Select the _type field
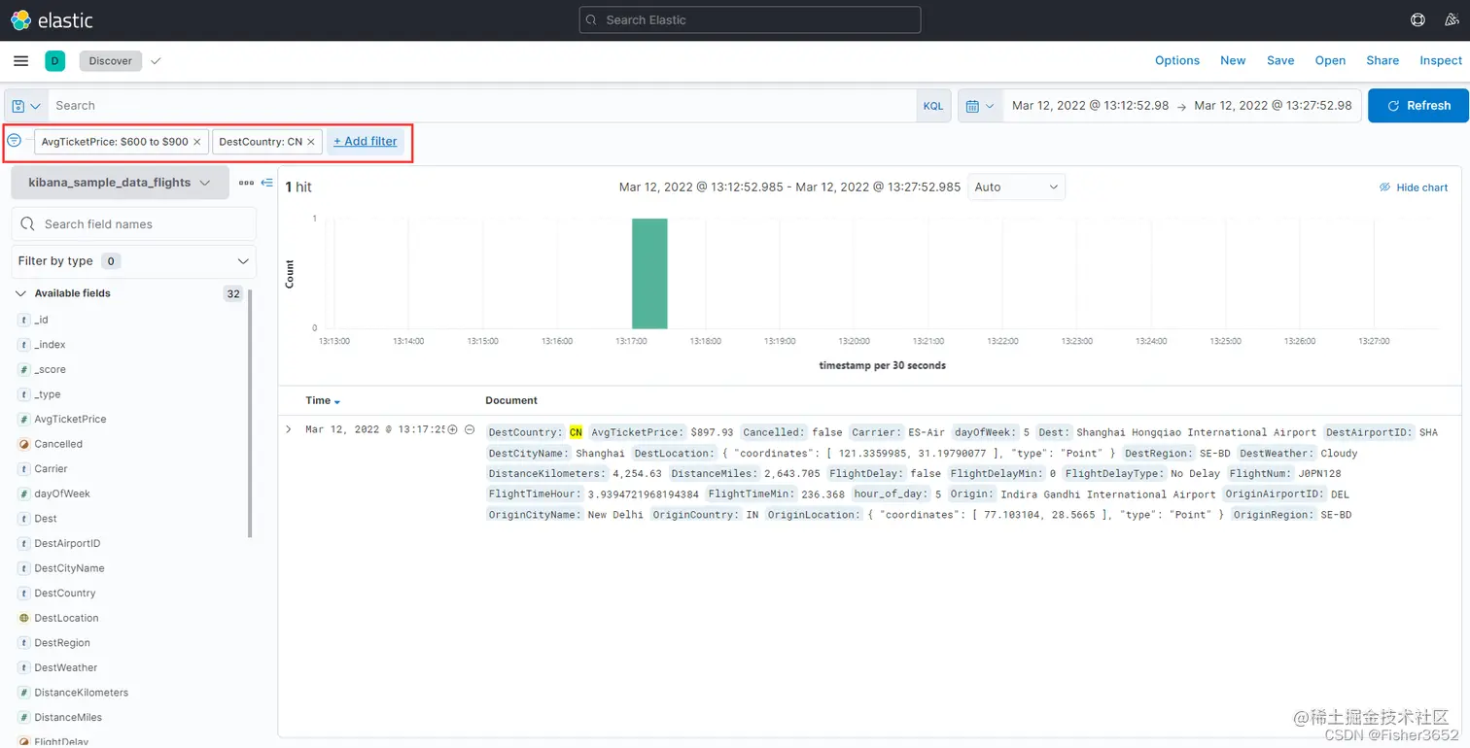This screenshot has height=748, width=1470. coord(48,394)
